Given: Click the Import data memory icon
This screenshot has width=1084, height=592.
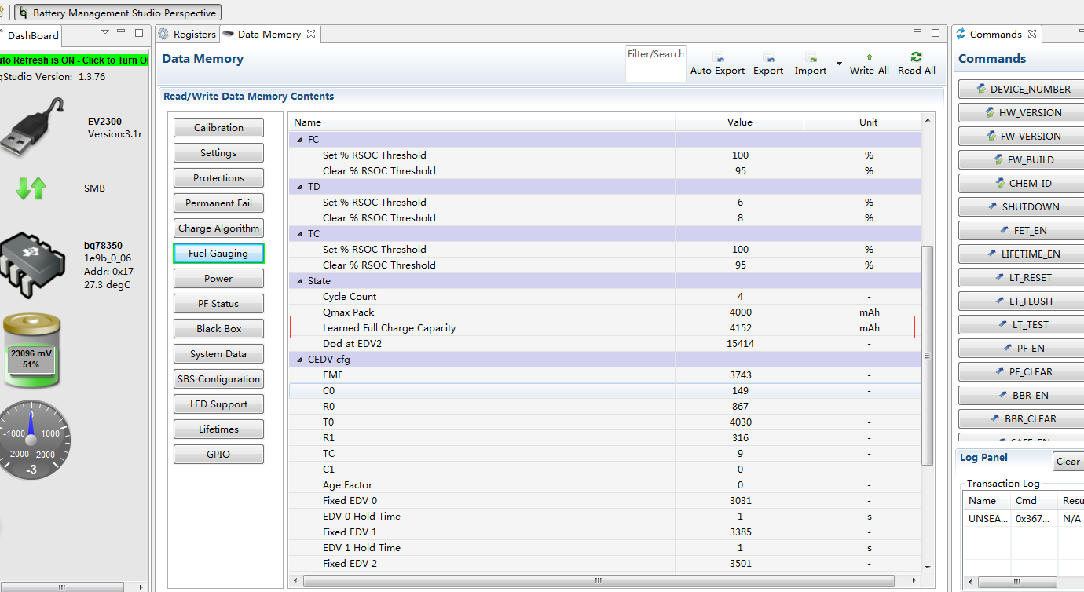Looking at the screenshot, I should [810, 58].
